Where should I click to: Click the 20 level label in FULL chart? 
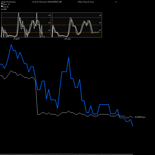[x=100, y=30]
